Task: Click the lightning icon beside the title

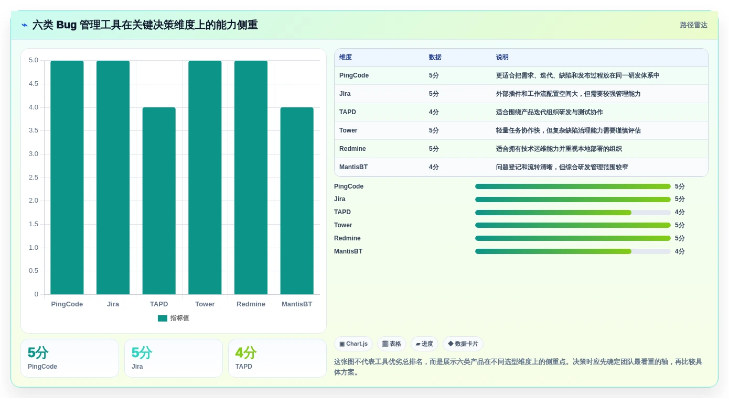Action: pyautogui.click(x=25, y=25)
